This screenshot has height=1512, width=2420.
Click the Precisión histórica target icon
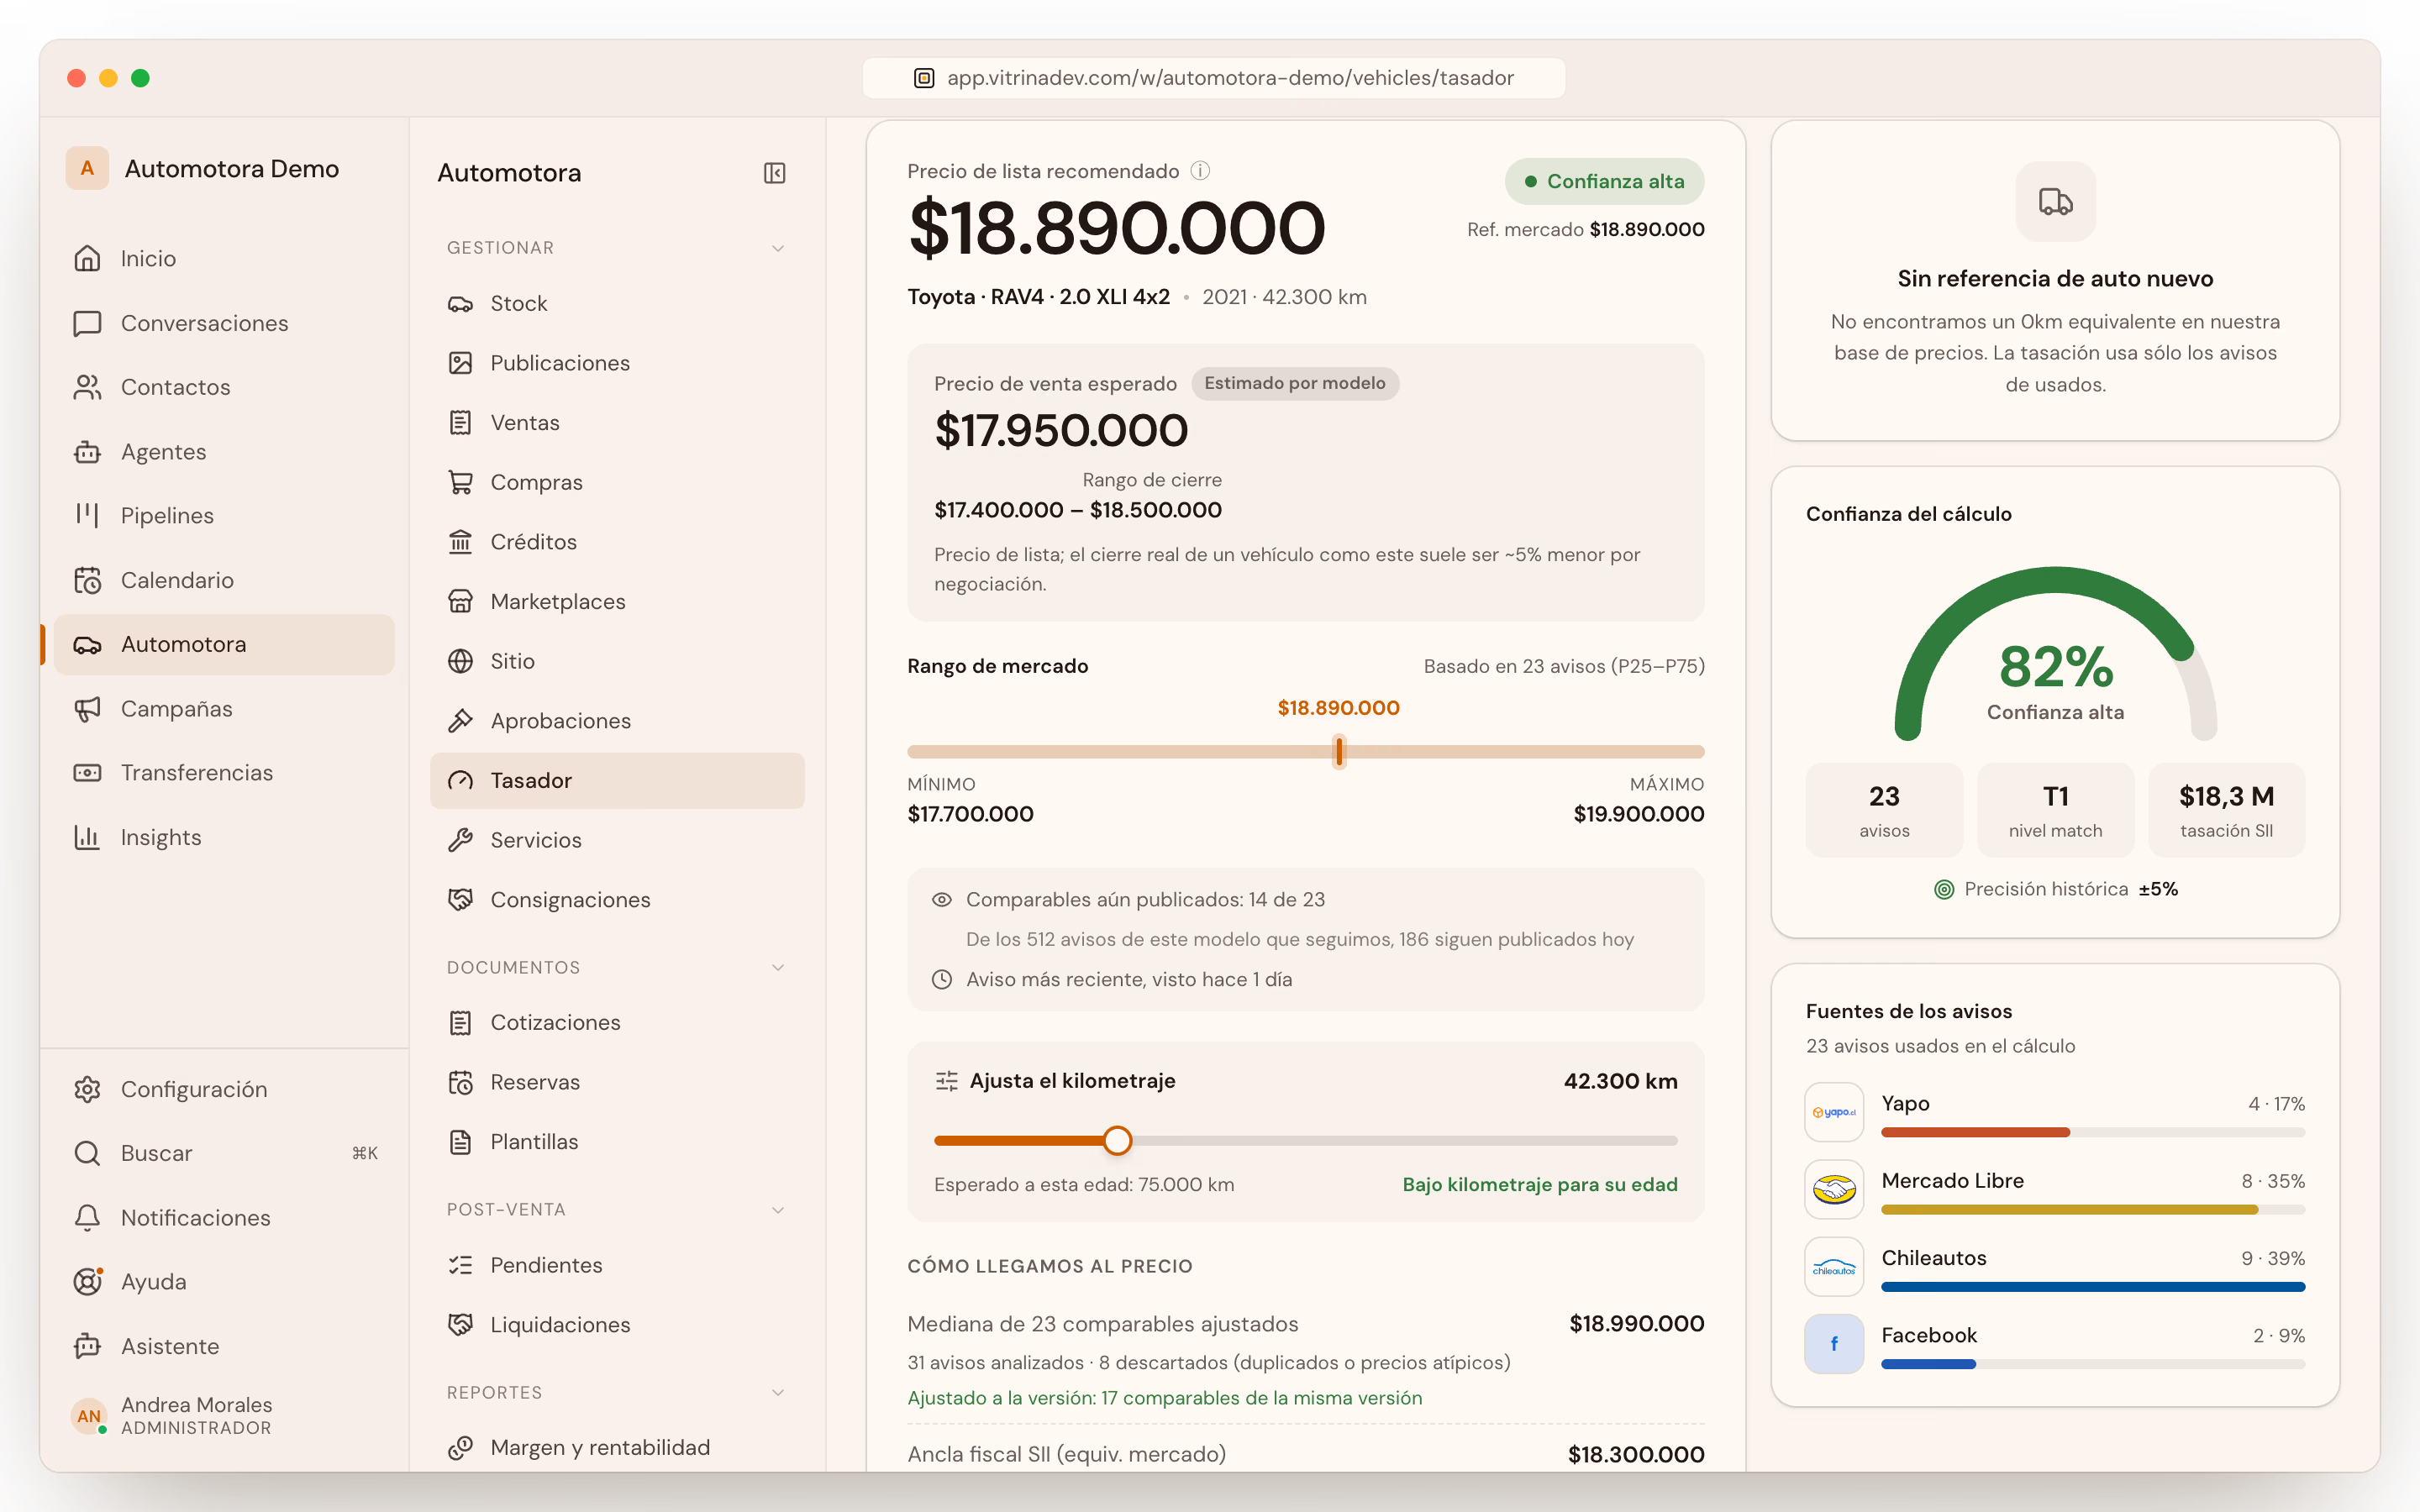1943,890
